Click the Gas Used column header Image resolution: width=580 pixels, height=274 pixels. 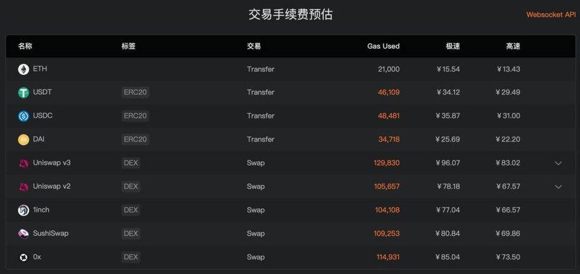pos(383,46)
